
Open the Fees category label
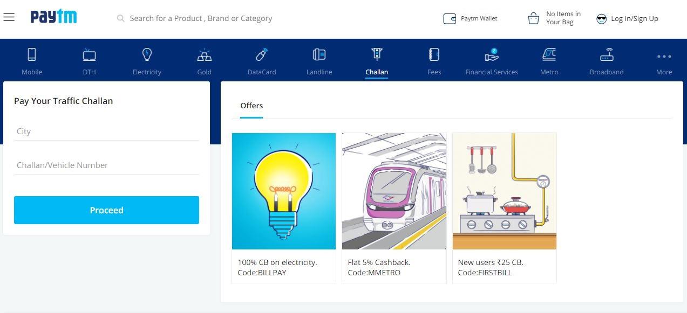[x=434, y=72]
